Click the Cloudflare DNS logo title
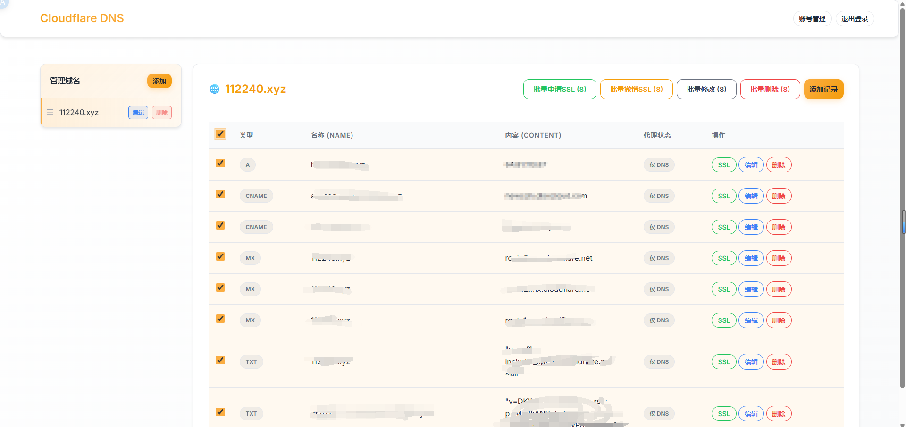 pyautogui.click(x=82, y=18)
